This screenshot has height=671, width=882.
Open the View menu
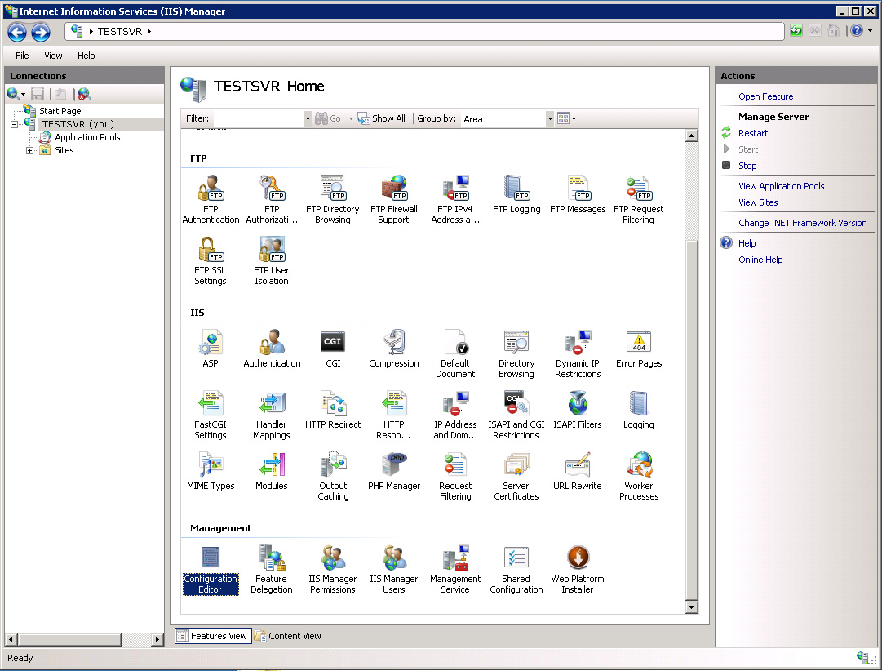53,56
